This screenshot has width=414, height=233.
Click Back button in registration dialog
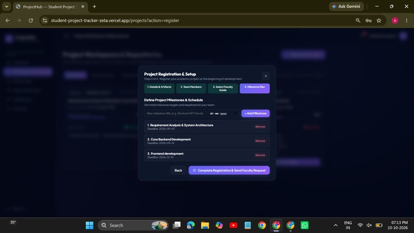click(178, 170)
